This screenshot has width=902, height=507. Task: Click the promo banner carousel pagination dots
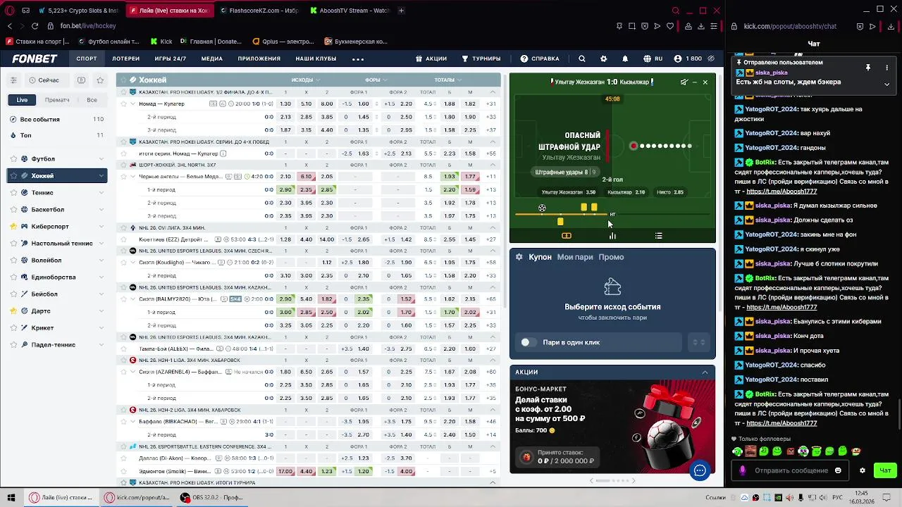click(x=613, y=481)
